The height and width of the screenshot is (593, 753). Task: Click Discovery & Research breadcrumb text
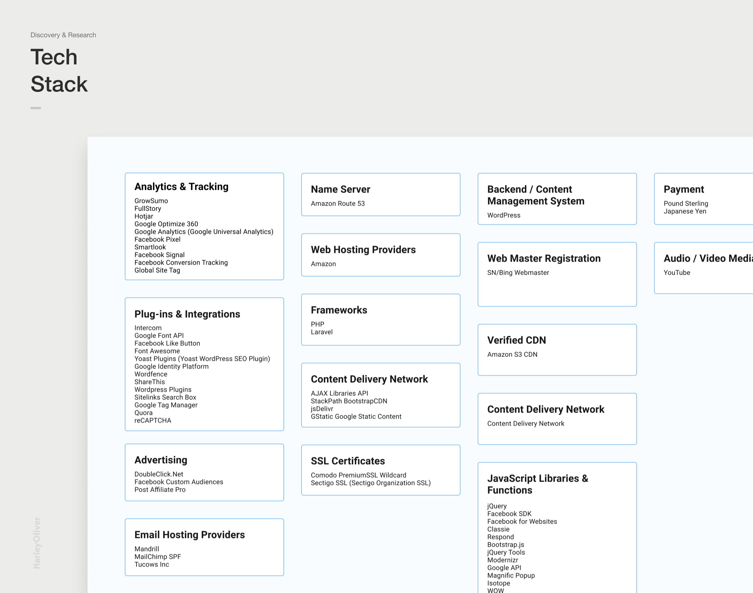pyautogui.click(x=63, y=35)
